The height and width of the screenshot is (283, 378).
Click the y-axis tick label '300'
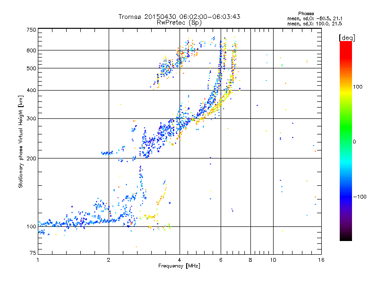pyautogui.click(x=31, y=119)
